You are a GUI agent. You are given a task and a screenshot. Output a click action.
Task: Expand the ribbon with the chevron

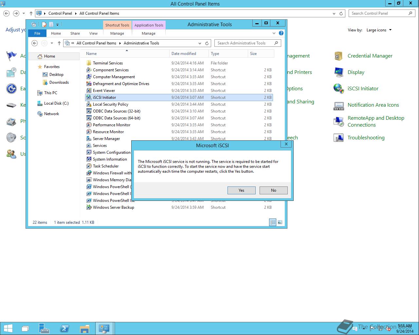tap(274, 33)
